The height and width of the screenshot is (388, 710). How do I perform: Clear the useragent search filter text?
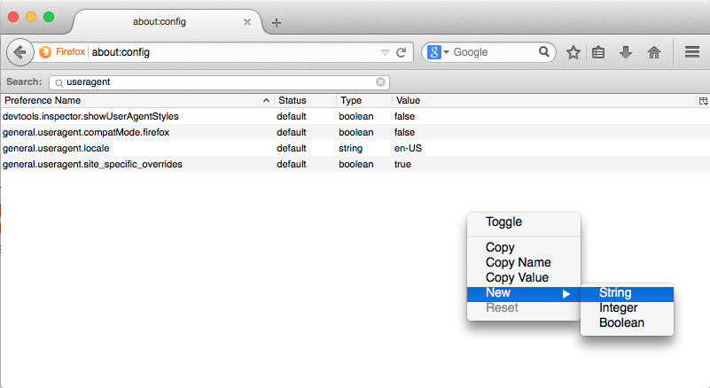tap(381, 81)
